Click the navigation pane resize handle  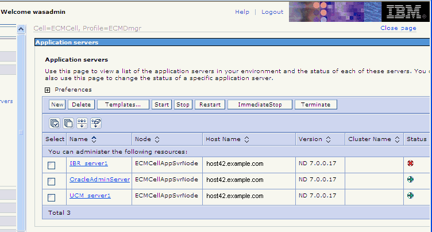[21, 132]
